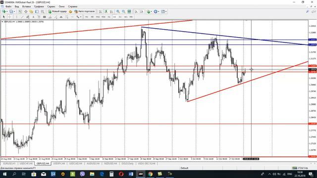Open the Strategy Tester icon
The width and height of the screenshot is (317, 178).
(x=43, y=11)
